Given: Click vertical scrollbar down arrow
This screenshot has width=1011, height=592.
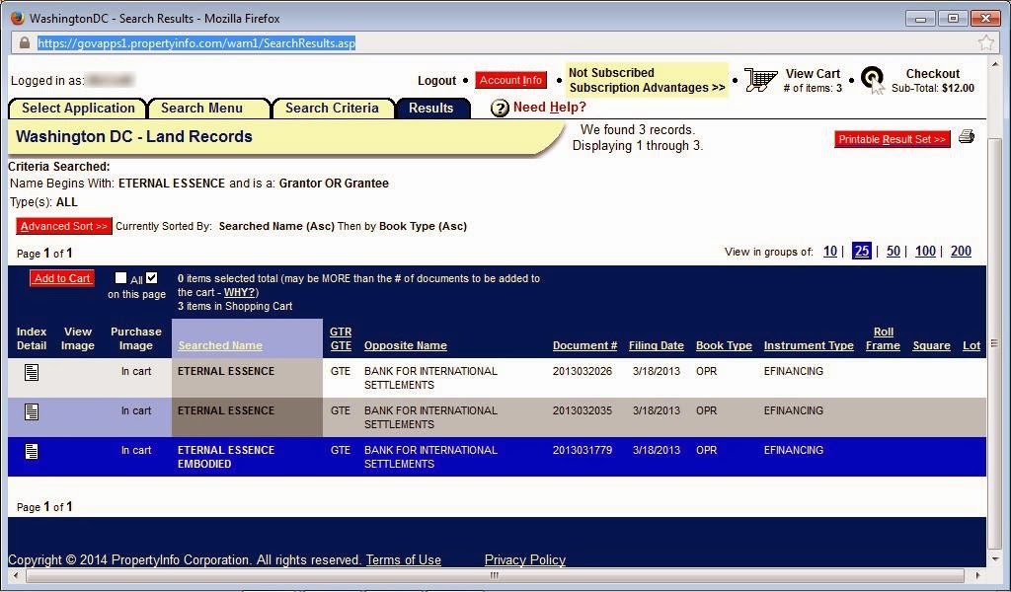Looking at the screenshot, I should point(996,559).
